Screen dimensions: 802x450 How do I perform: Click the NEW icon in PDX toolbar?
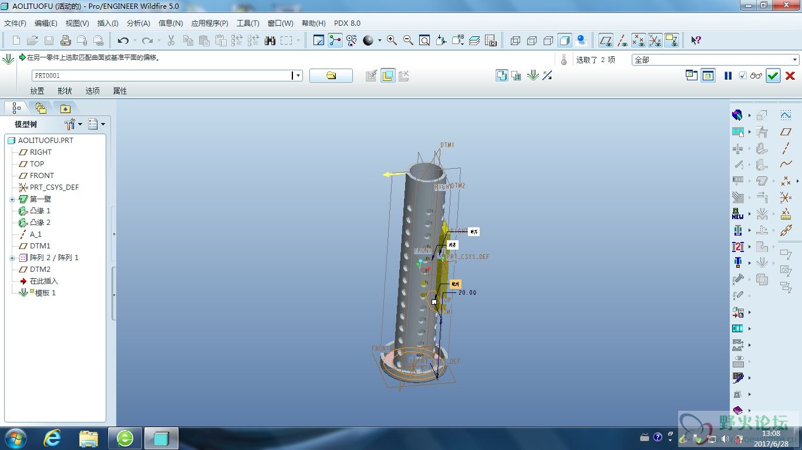tap(738, 214)
